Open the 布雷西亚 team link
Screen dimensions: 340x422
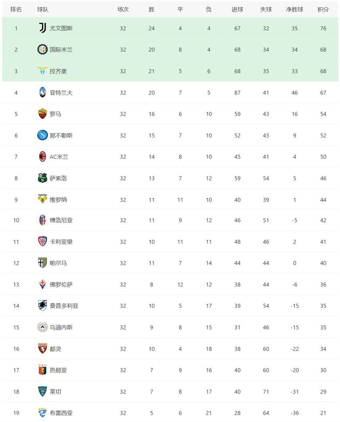pyautogui.click(x=61, y=413)
